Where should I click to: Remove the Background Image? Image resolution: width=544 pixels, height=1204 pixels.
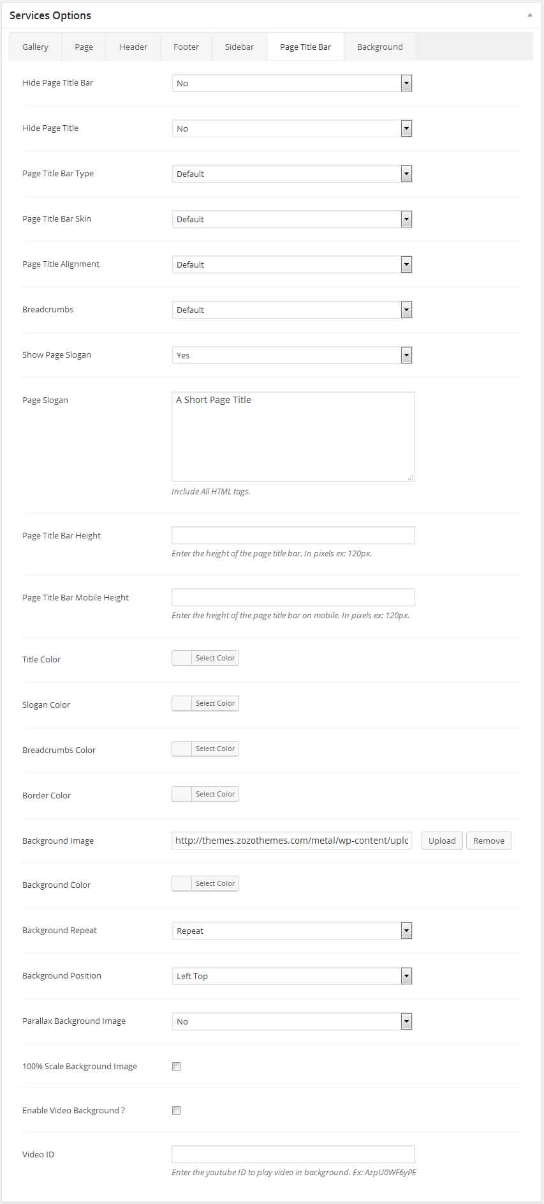[489, 841]
